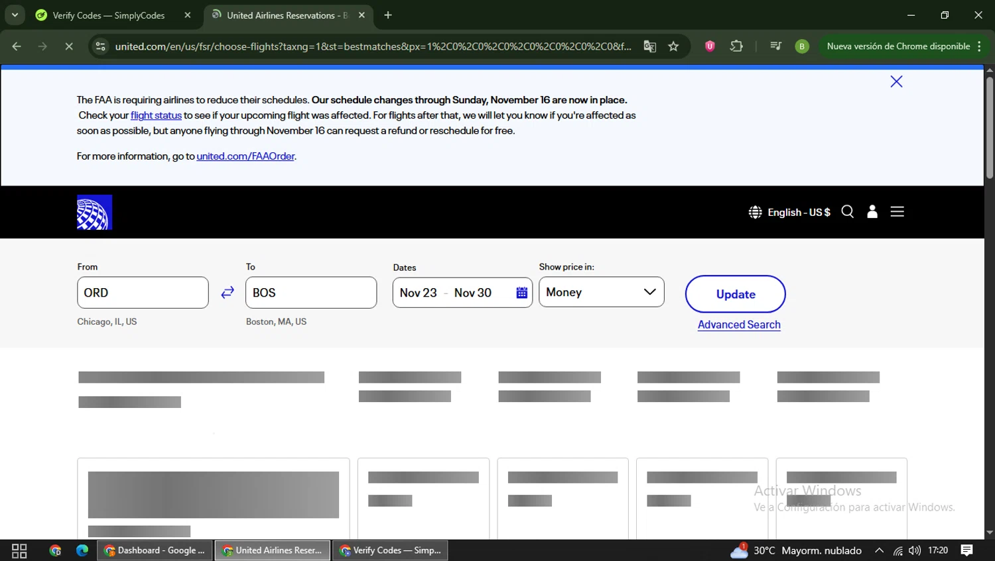The height and width of the screenshot is (561, 995).
Task: Launch Chrome from the taskbar pinned icon
Action: pos(55,550)
